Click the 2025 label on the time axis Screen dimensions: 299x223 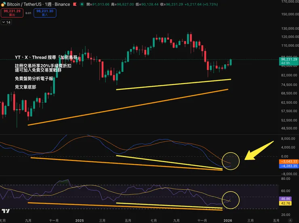(x=80, y=221)
